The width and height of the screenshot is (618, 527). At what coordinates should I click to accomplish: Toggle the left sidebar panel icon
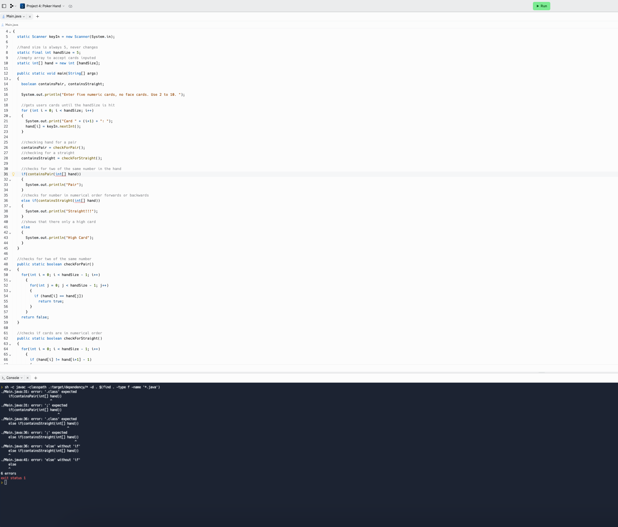coord(4,6)
